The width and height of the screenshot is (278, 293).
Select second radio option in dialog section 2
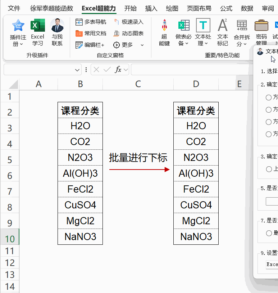[269, 110]
